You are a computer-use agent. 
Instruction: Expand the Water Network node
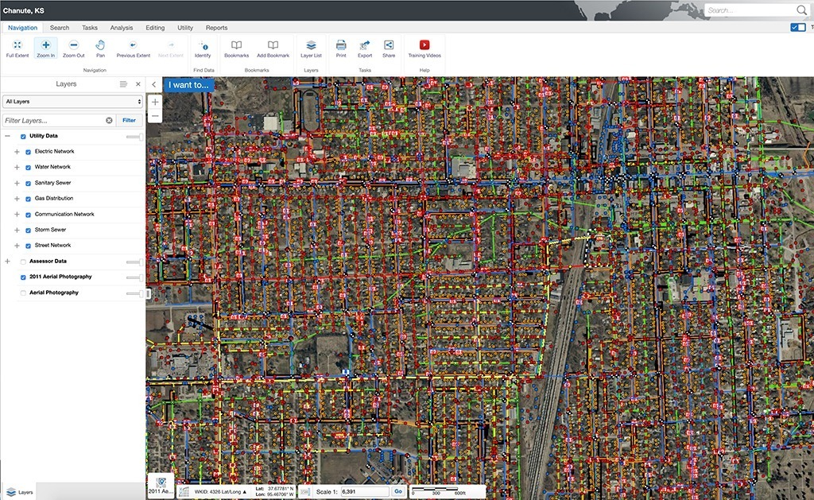pyautogui.click(x=17, y=167)
